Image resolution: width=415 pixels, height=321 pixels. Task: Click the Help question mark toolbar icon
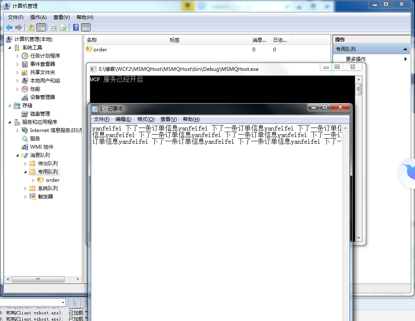76,28
